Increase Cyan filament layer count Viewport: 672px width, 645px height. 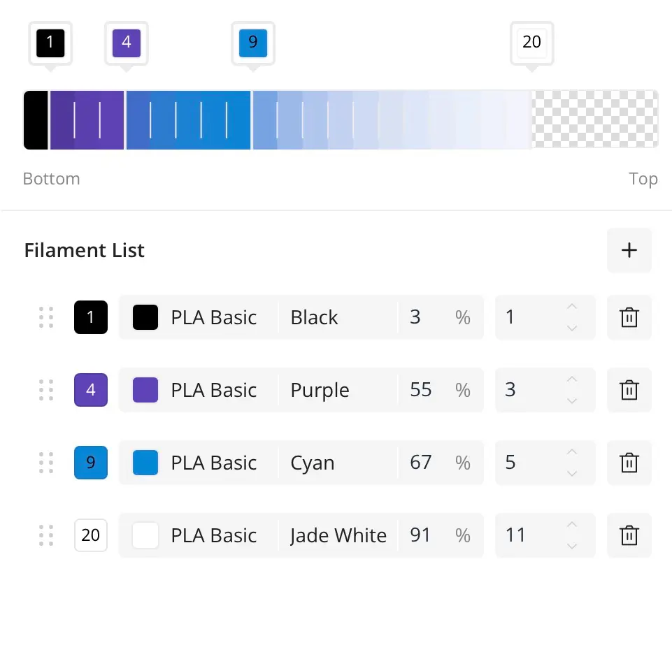click(572, 452)
